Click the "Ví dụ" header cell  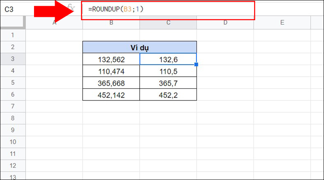pyautogui.click(x=140, y=47)
